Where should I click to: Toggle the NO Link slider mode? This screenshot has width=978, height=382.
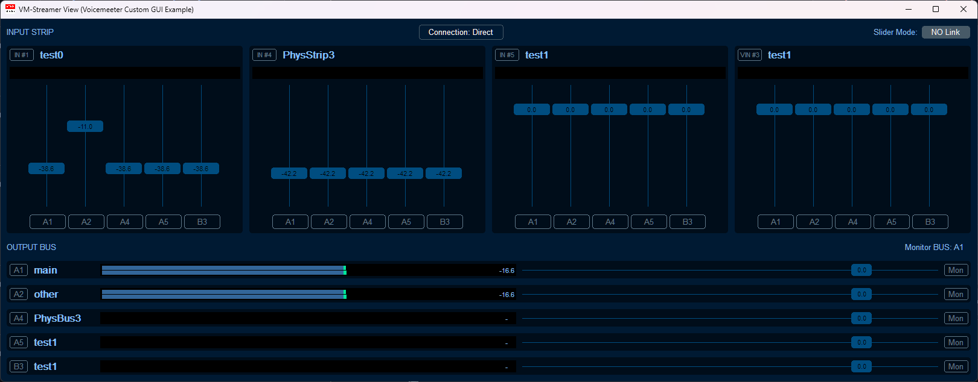click(x=945, y=32)
